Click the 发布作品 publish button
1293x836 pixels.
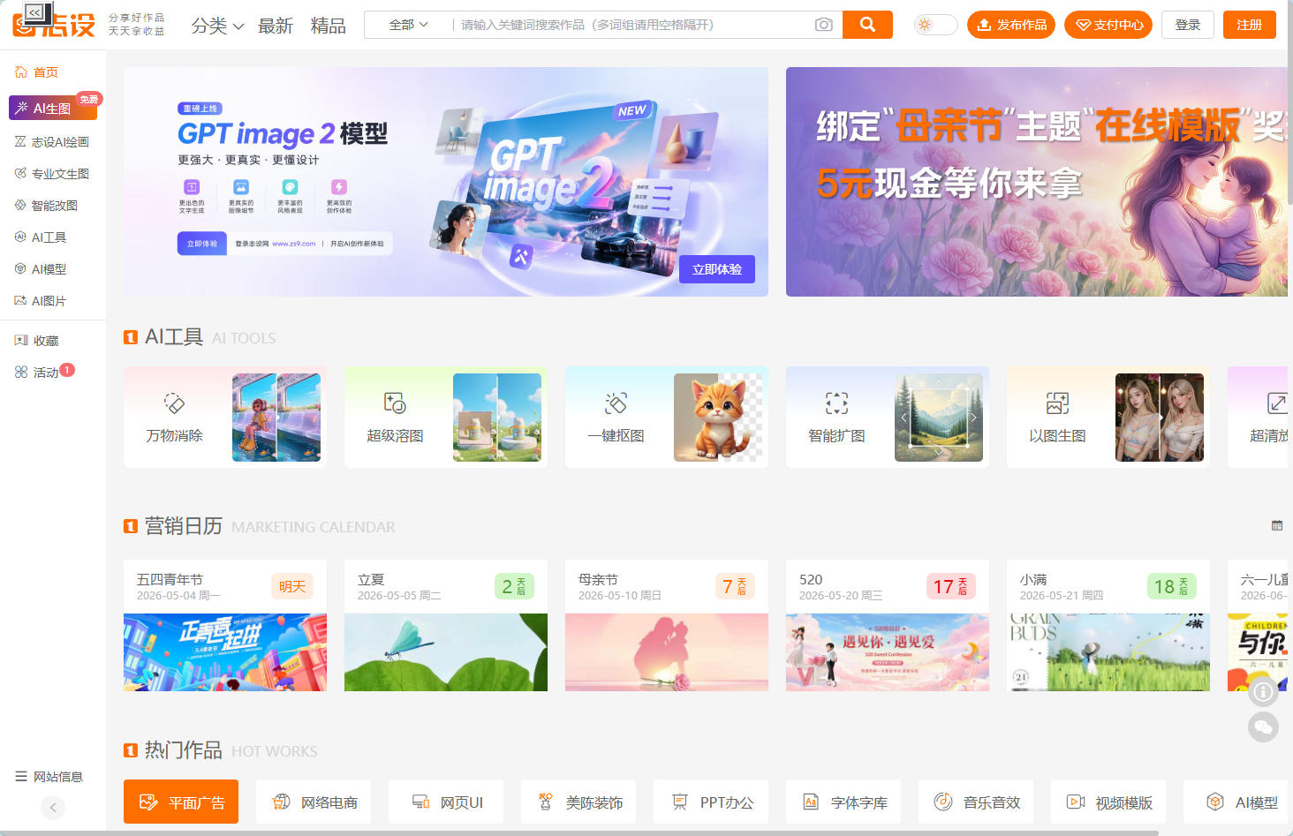(1011, 25)
